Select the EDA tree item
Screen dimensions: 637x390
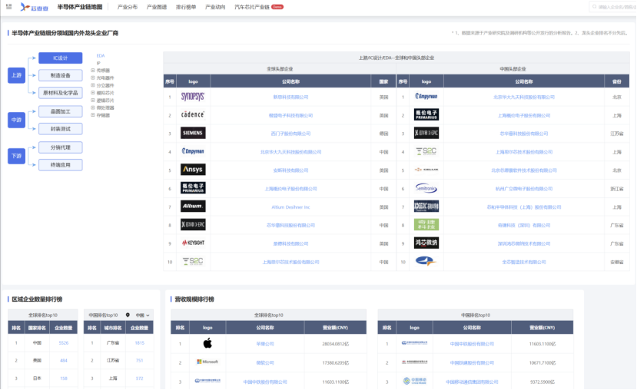point(101,55)
